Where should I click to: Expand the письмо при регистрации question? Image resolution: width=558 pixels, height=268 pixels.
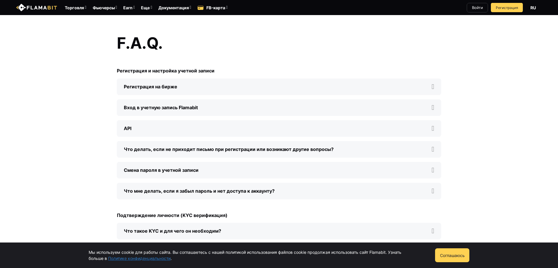229,150
